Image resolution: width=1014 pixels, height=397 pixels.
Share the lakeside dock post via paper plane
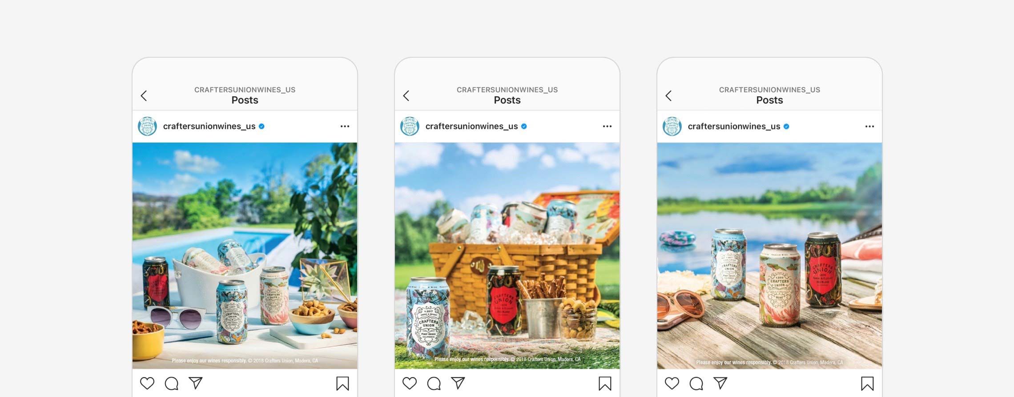(720, 383)
